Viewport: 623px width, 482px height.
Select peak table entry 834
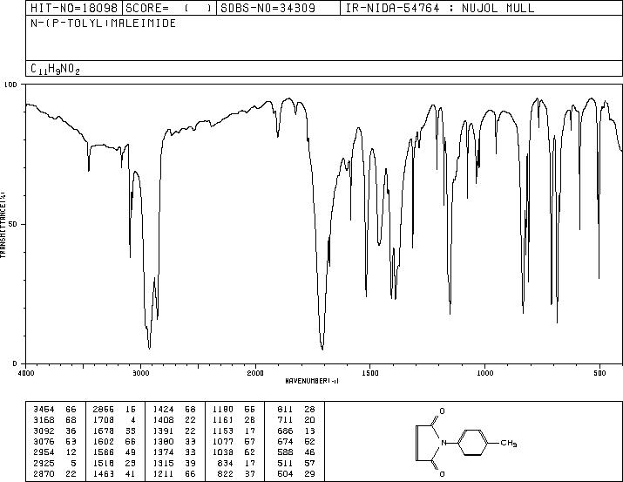tap(226, 464)
